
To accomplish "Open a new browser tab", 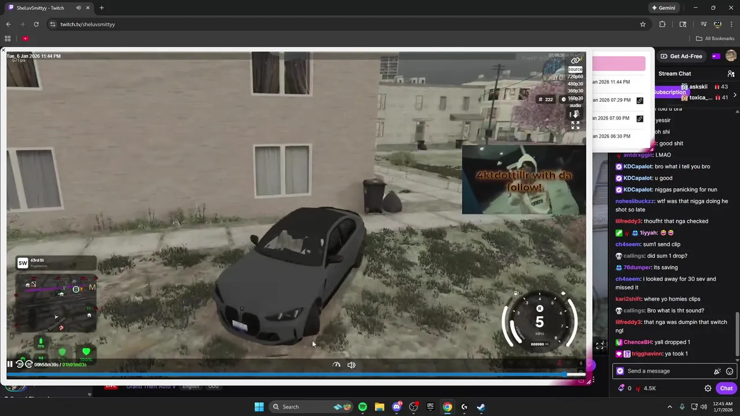I will [102, 8].
